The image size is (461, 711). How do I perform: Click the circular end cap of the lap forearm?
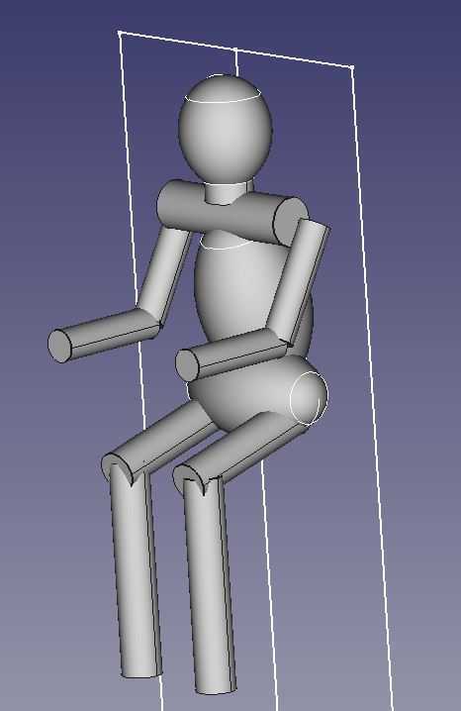click(x=188, y=365)
